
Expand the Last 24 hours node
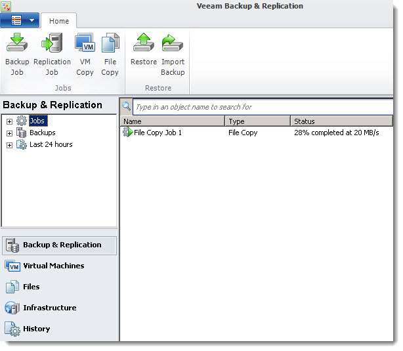[9, 145]
